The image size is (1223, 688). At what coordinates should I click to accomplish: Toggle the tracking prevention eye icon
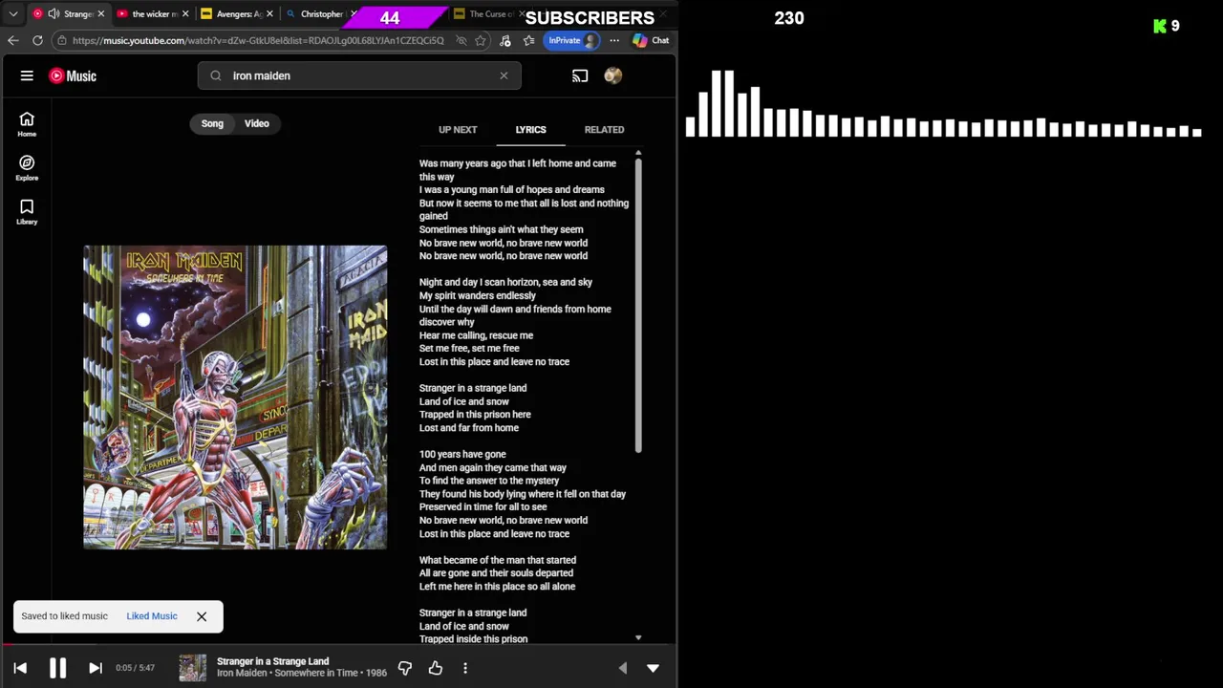(461, 40)
